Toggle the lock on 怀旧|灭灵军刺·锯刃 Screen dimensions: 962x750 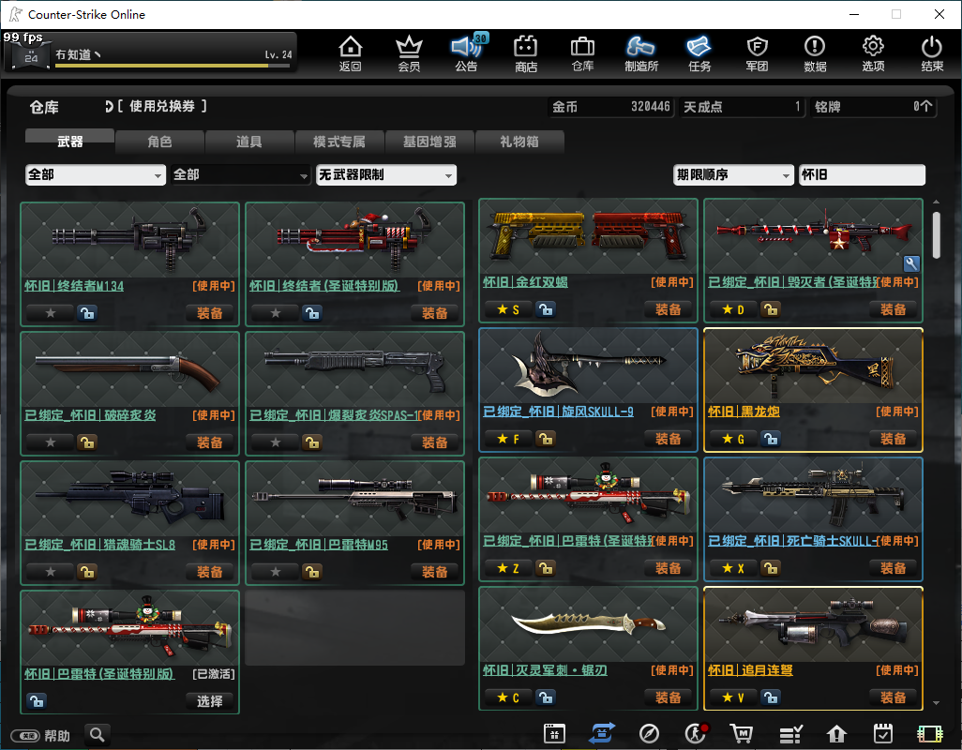545,697
